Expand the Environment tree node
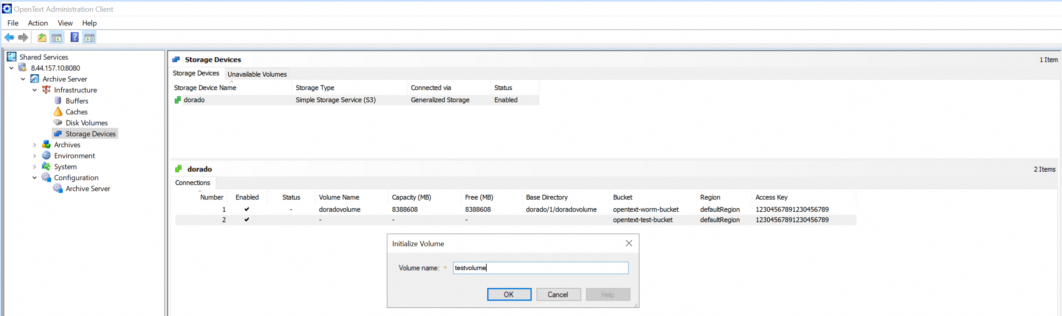1062x316 pixels. click(x=35, y=156)
